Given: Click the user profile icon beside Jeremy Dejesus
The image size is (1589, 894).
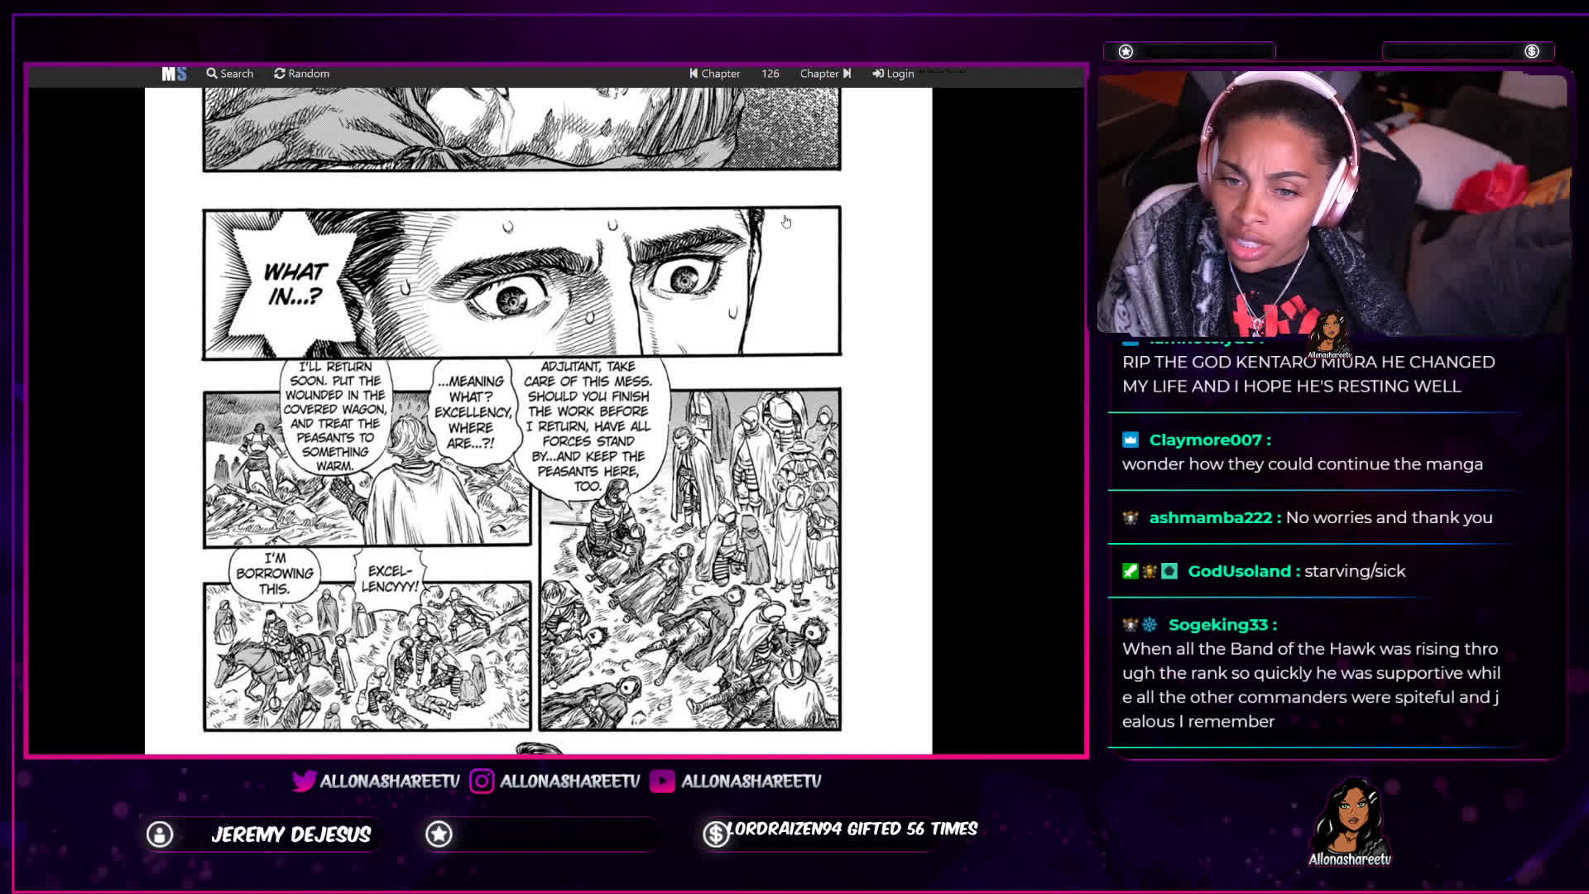Looking at the screenshot, I should (160, 834).
